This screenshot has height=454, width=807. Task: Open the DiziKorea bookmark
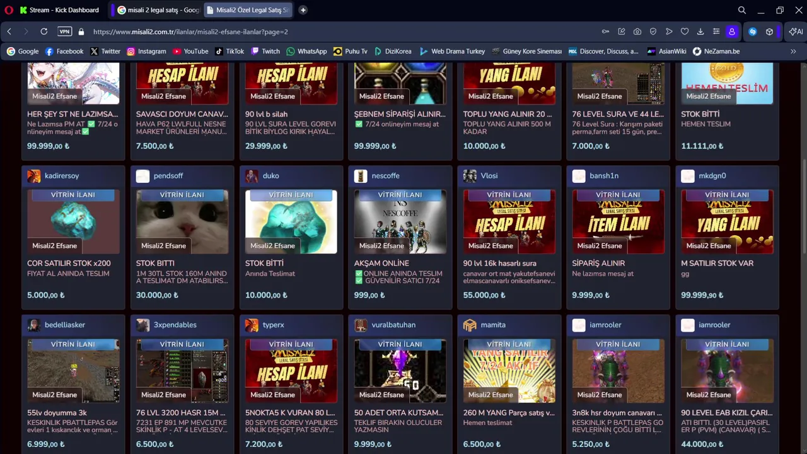click(x=393, y=51)
